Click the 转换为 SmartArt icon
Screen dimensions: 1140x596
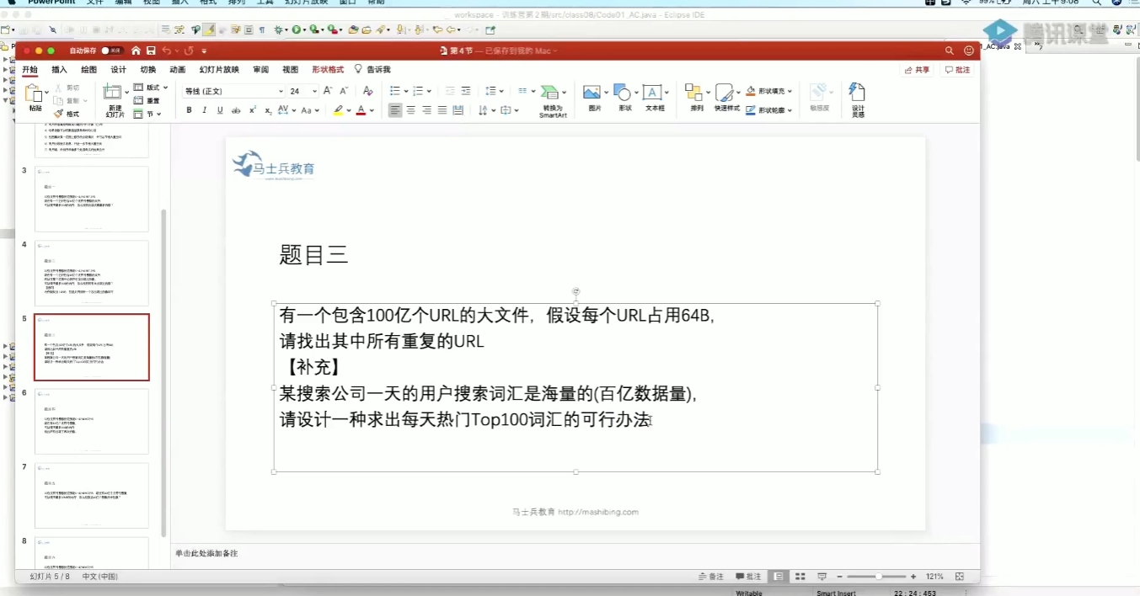[x=552, y=95]
